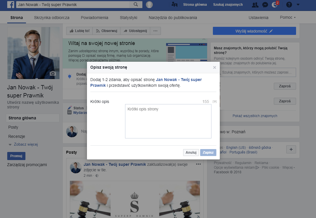The image size is (316, 218).
Task: Open the post options three-dots menu
Action: (x=198, y=164)
